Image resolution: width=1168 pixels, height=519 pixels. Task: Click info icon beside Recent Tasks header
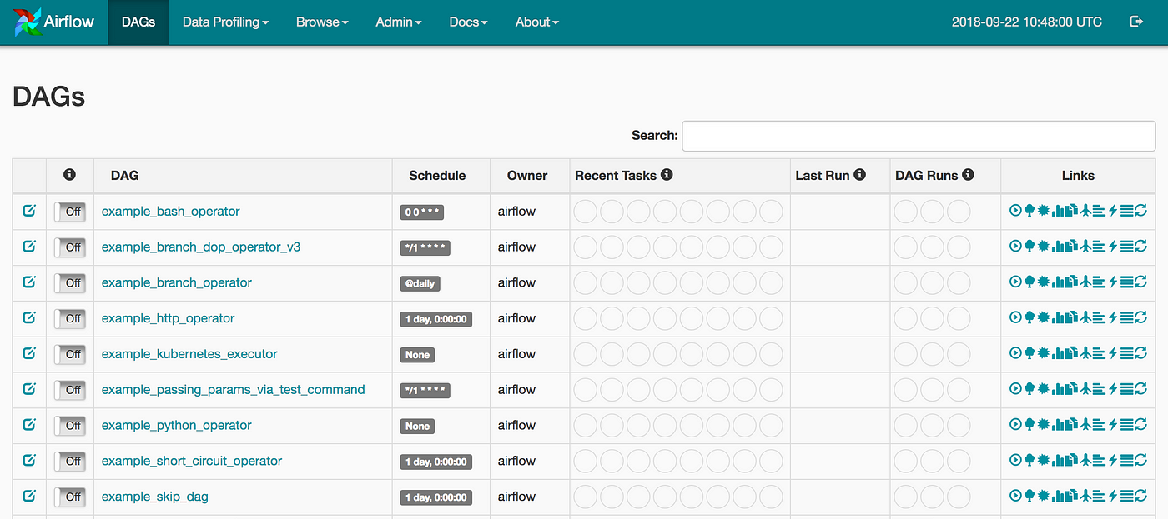click(x=667, y=175)
